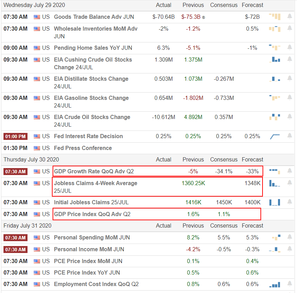Viewport: 297px width, 293px height.
Task: Click the Pending Home Sales YoY JUN link
Action: [91, 48]
